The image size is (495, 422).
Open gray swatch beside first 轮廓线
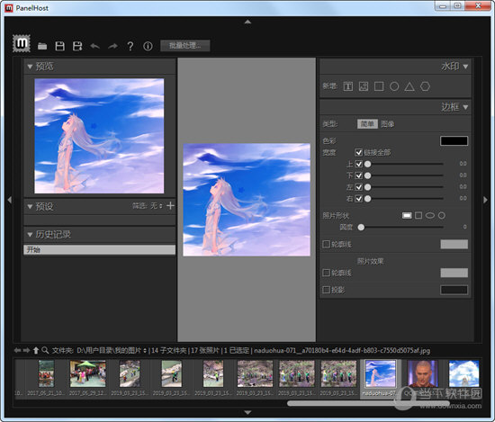[454, 244]
